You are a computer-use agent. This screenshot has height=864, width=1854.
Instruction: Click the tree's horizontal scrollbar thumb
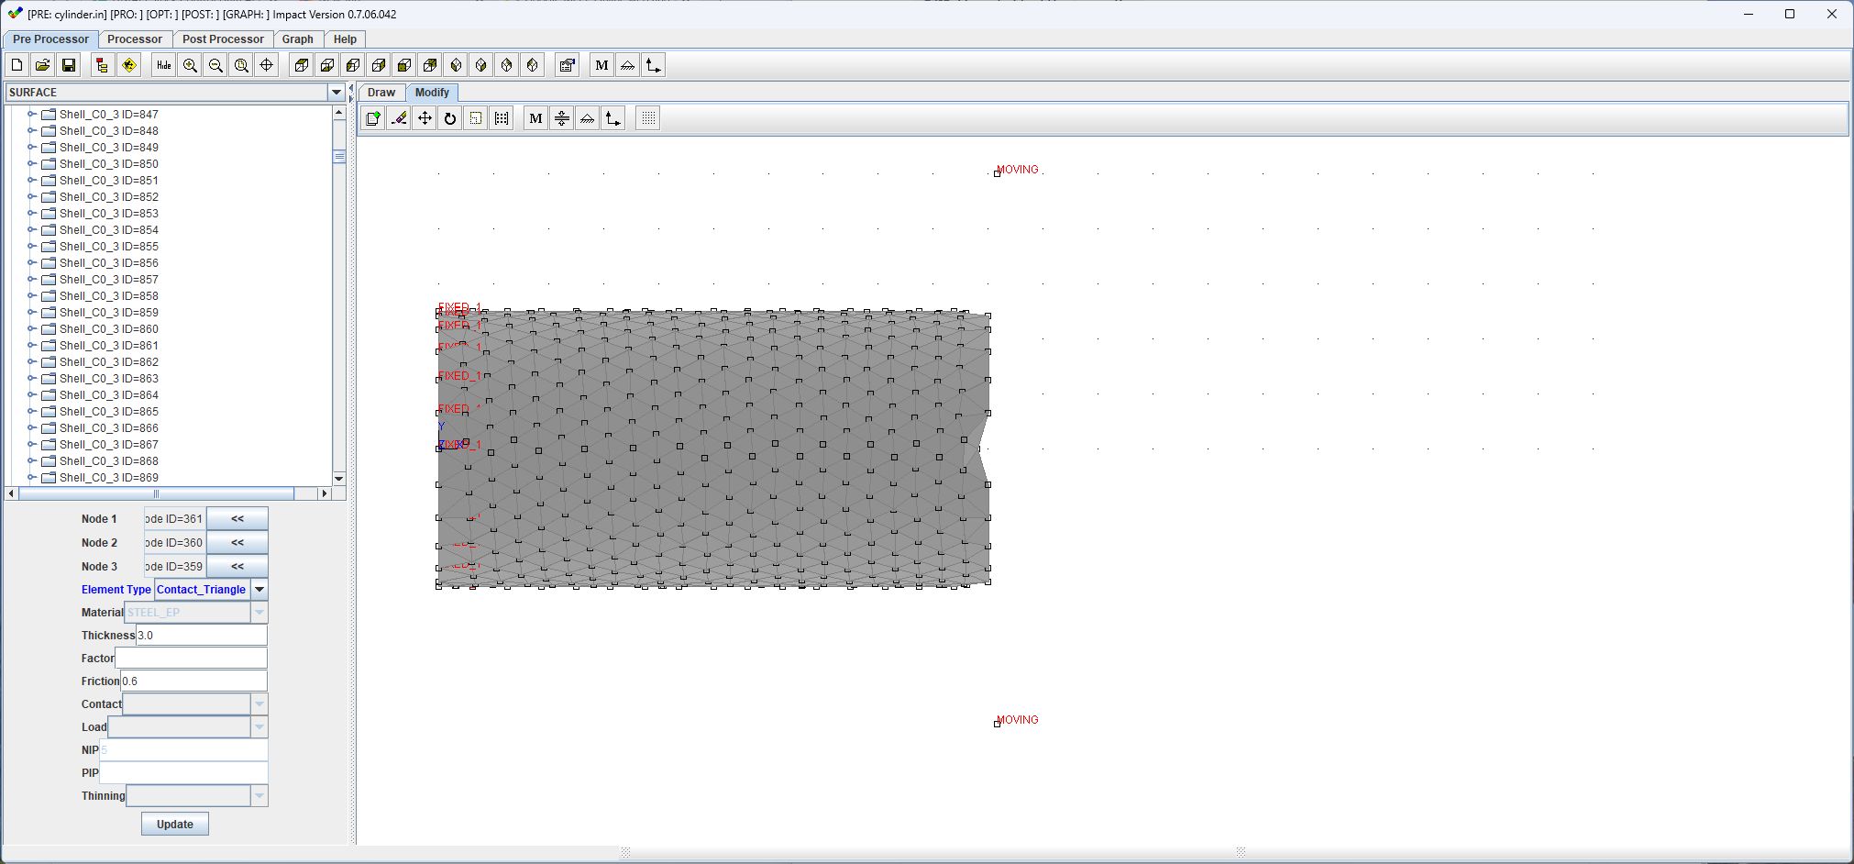coord(156,493)
